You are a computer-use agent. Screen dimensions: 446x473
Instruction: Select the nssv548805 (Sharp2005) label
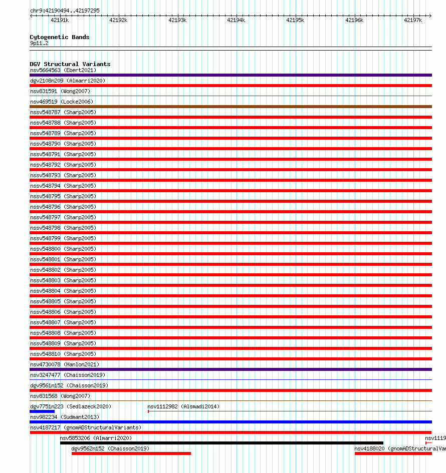point(63,301)
